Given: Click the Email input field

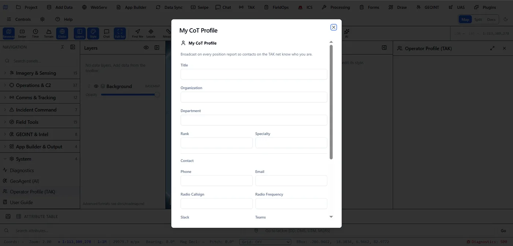Looking at the screenshot, I should 291,181.
